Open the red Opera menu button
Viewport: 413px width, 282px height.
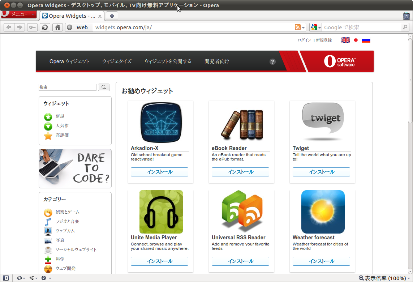coord(18,14)
